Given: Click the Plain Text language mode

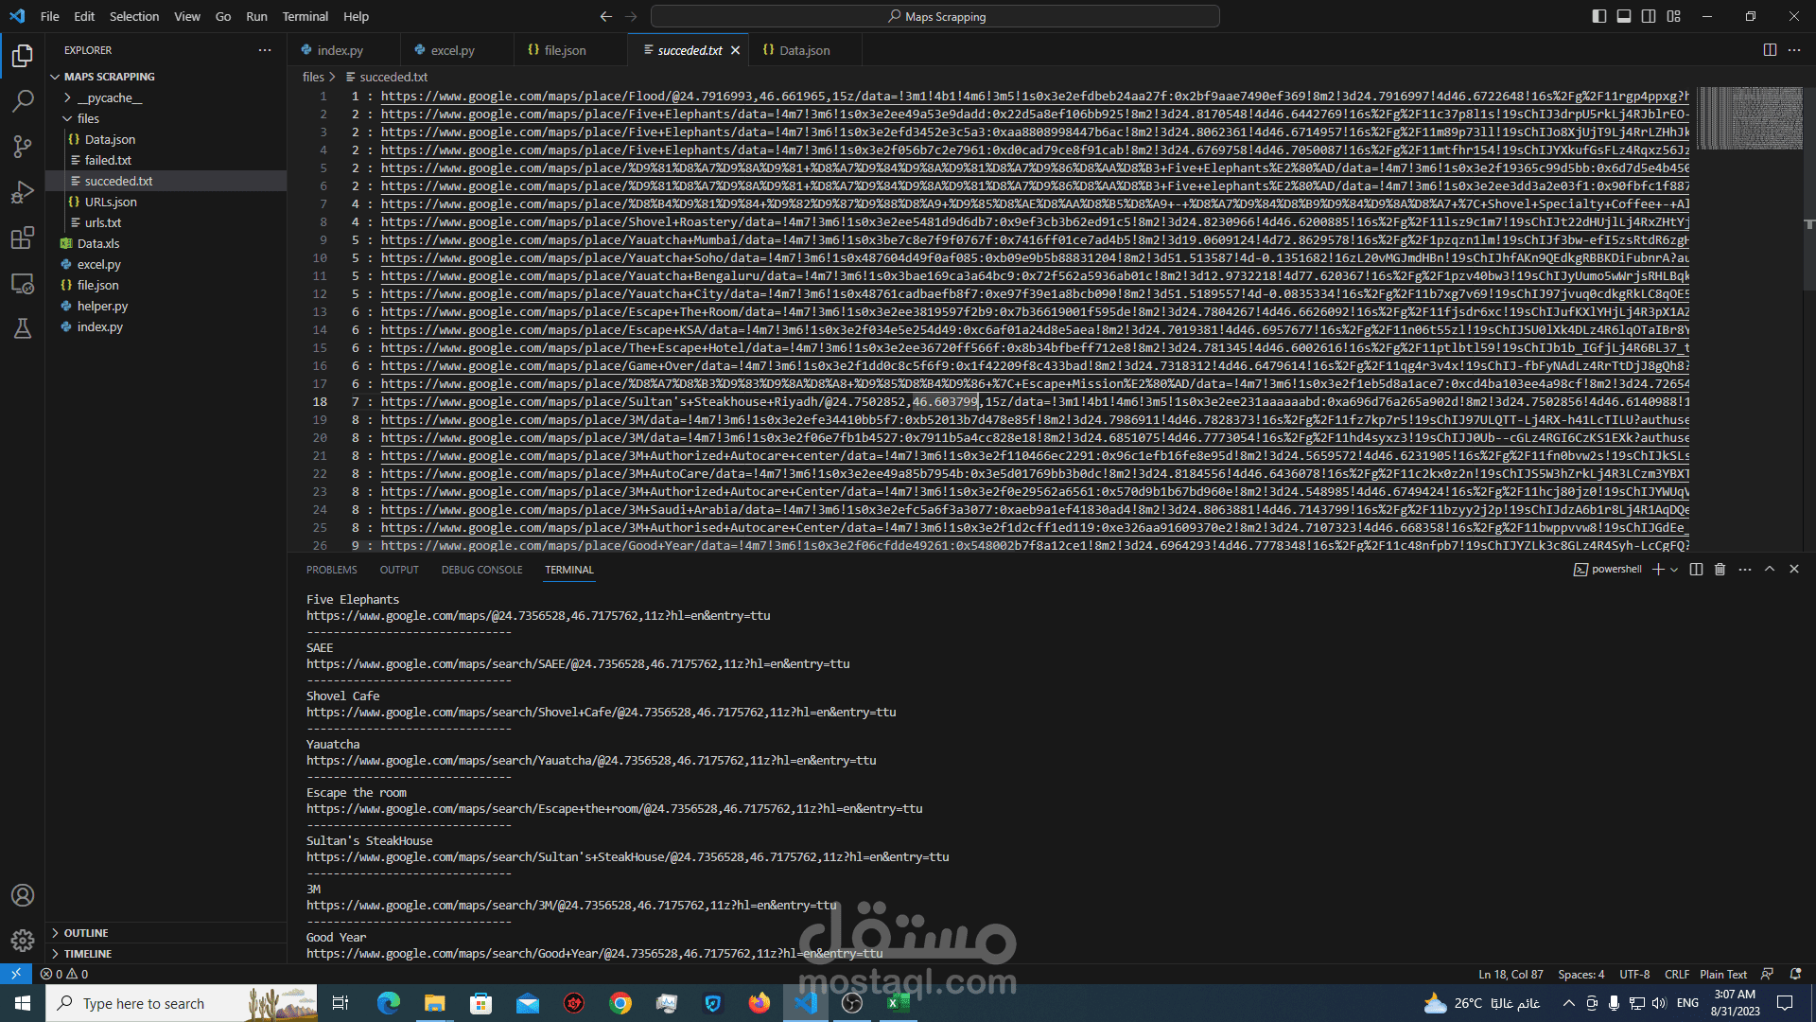Looking at the screenshot, I should pyautogui.click(x=1722, y=974).
